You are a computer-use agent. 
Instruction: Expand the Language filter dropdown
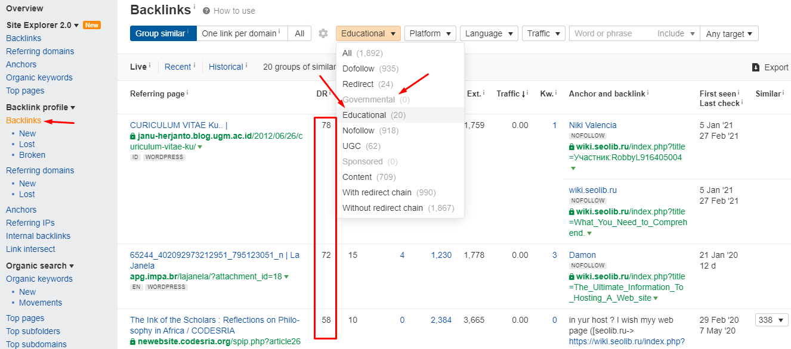[x=489, y=33]
